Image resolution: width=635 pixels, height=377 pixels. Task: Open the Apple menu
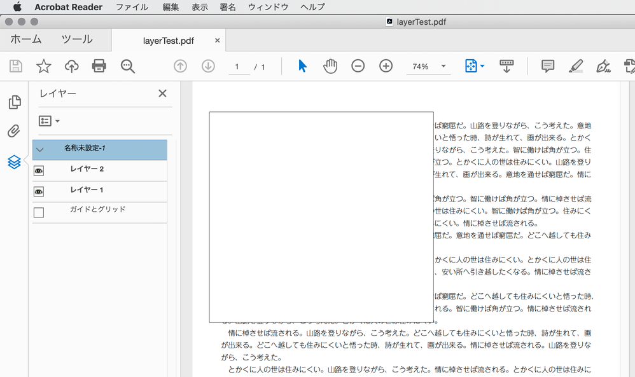17,7
